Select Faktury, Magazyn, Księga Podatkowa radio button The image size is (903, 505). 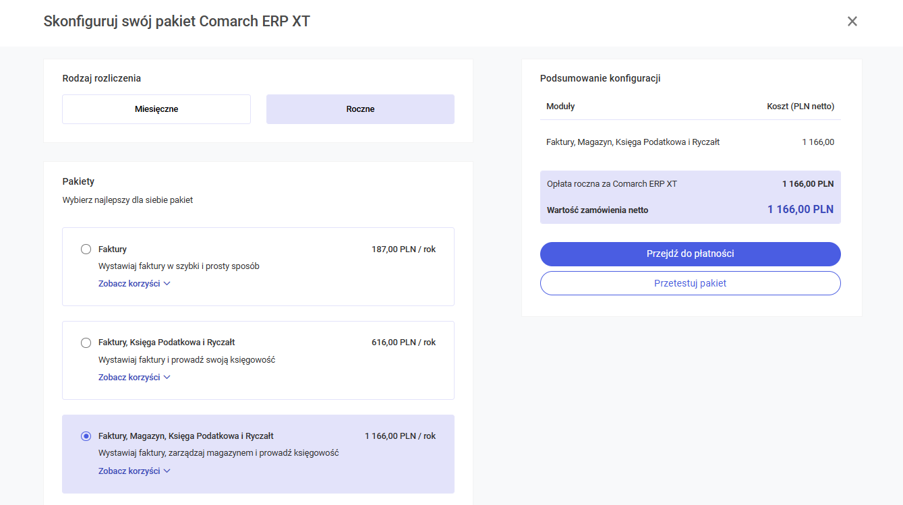pos(86,436)
